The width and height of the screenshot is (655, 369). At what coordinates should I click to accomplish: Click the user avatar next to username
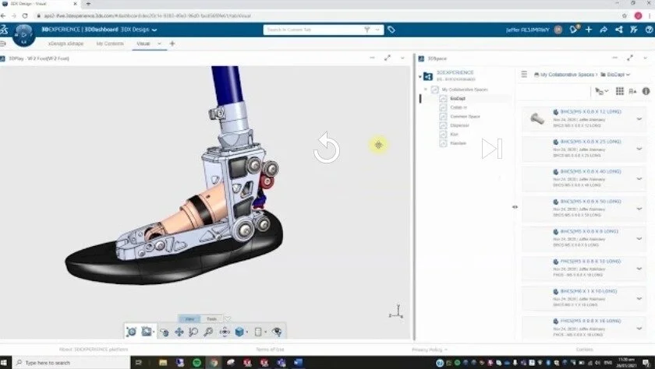click(558, 30)
